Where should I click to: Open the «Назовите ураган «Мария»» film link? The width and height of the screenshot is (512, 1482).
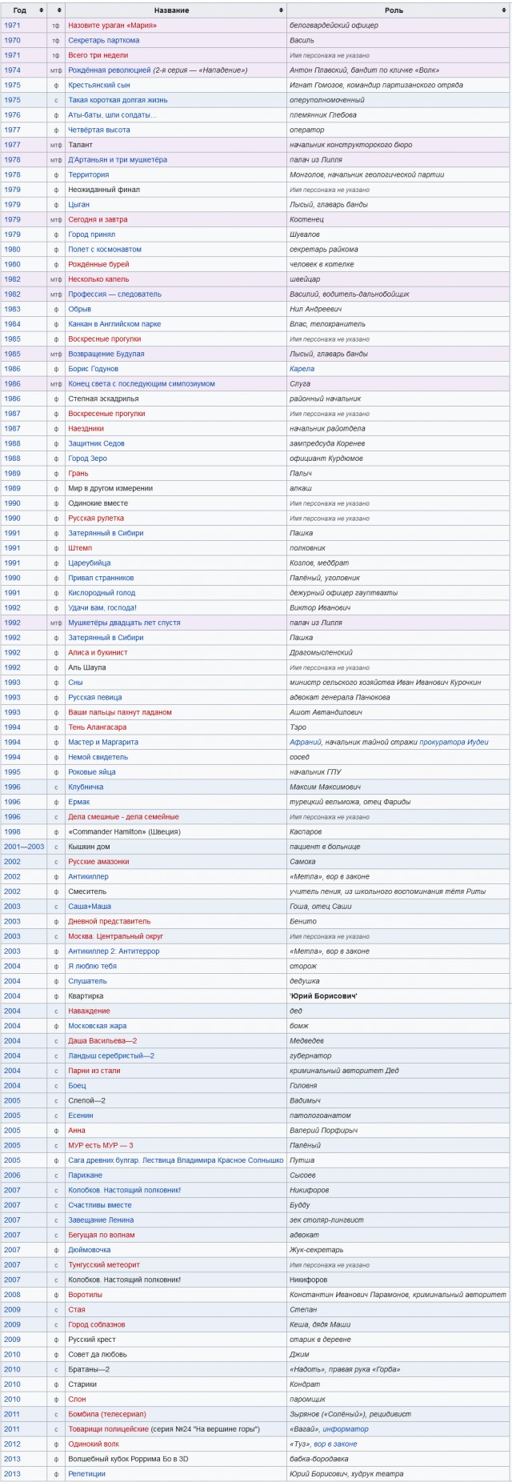112,26
